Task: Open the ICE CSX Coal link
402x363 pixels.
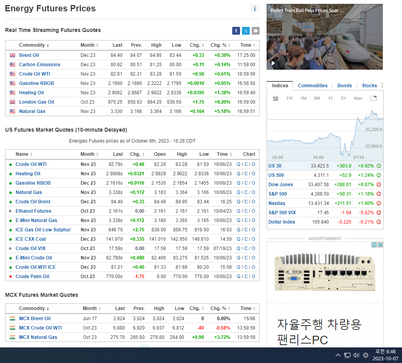Action: [x=30, y=239]
